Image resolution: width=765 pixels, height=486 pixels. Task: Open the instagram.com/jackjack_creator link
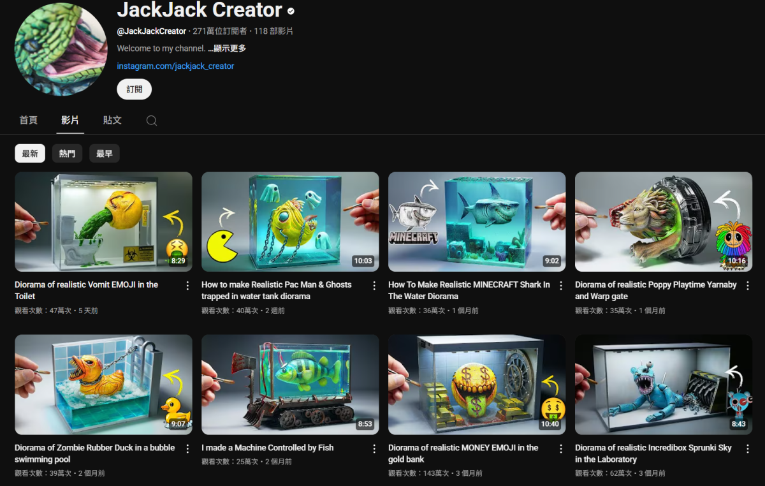tap(175, 66)
